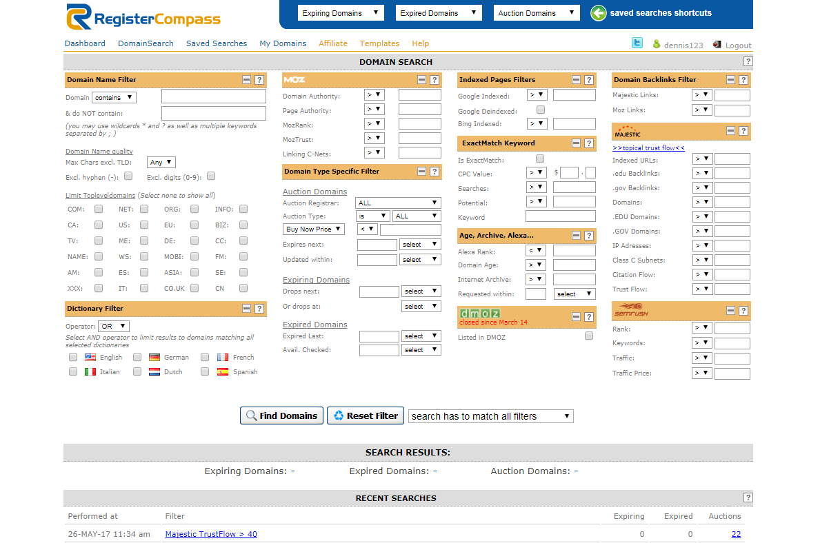This screenshot has width=829, height=543.
Task: Open the Auction Registrar ALL dropdown
Action: coord(398,203)
